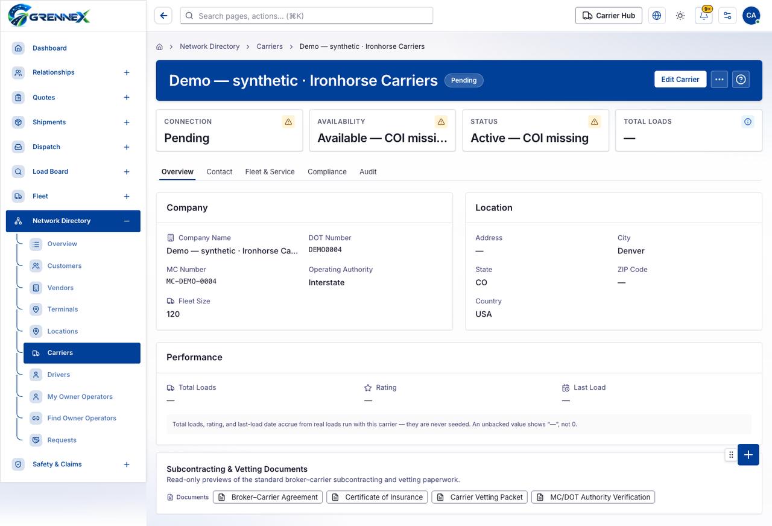Open the three-dot more actions button
Image resolution: width=772 pixels, height=526 pixels.
coord(719,79)
